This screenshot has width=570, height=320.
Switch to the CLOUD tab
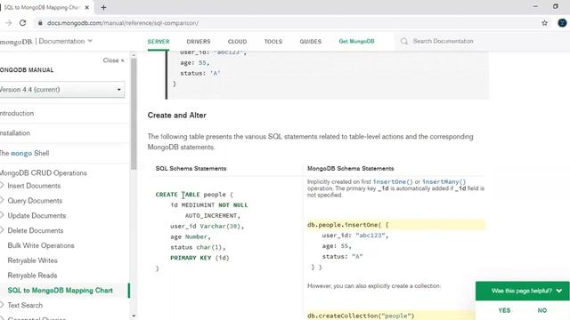(x=237, y=42)
